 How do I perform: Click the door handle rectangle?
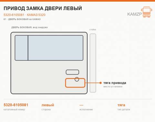(72, 72)
